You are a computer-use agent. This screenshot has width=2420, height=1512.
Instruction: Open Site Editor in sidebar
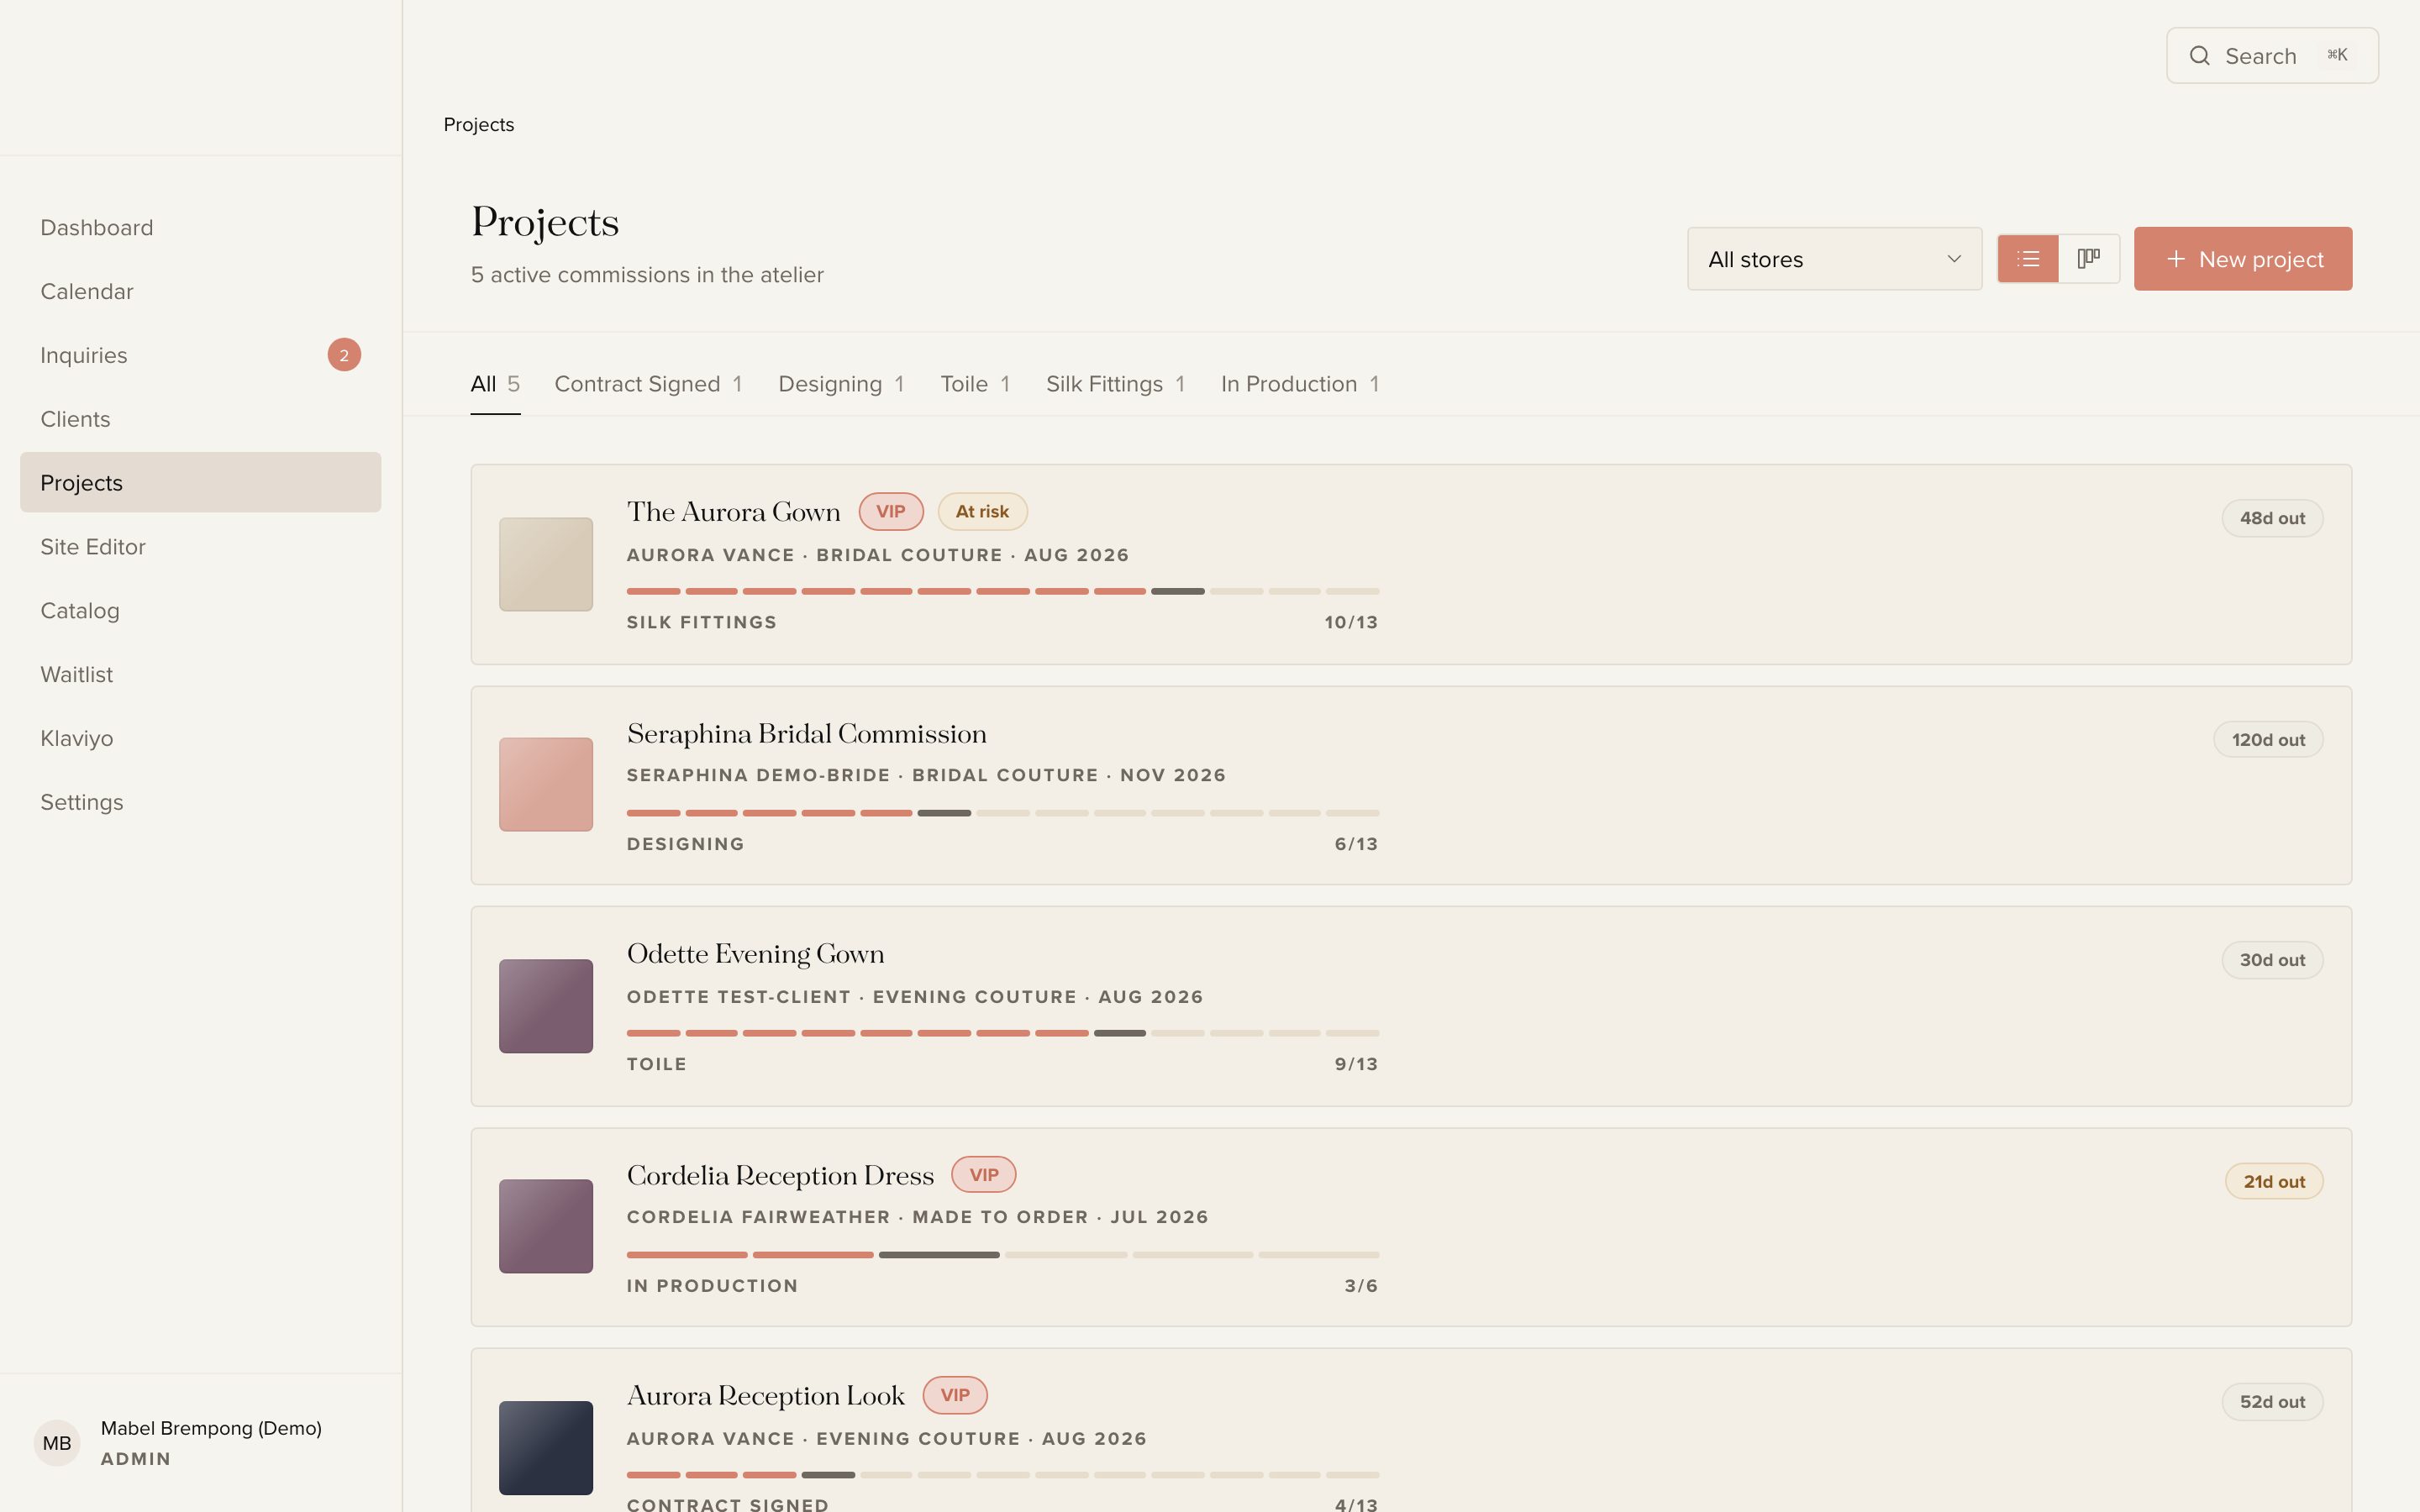click(x=200, y=547)
